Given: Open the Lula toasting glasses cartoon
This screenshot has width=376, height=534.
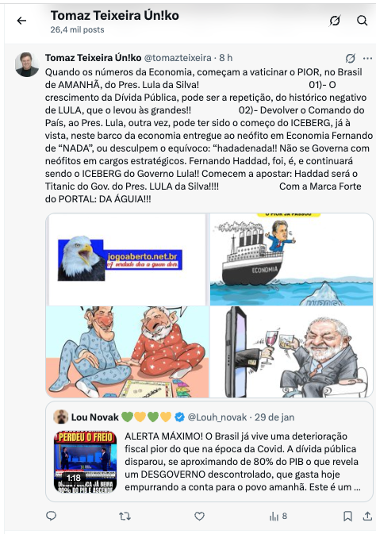Looking at the screenshot, I should tap(292, 352).
